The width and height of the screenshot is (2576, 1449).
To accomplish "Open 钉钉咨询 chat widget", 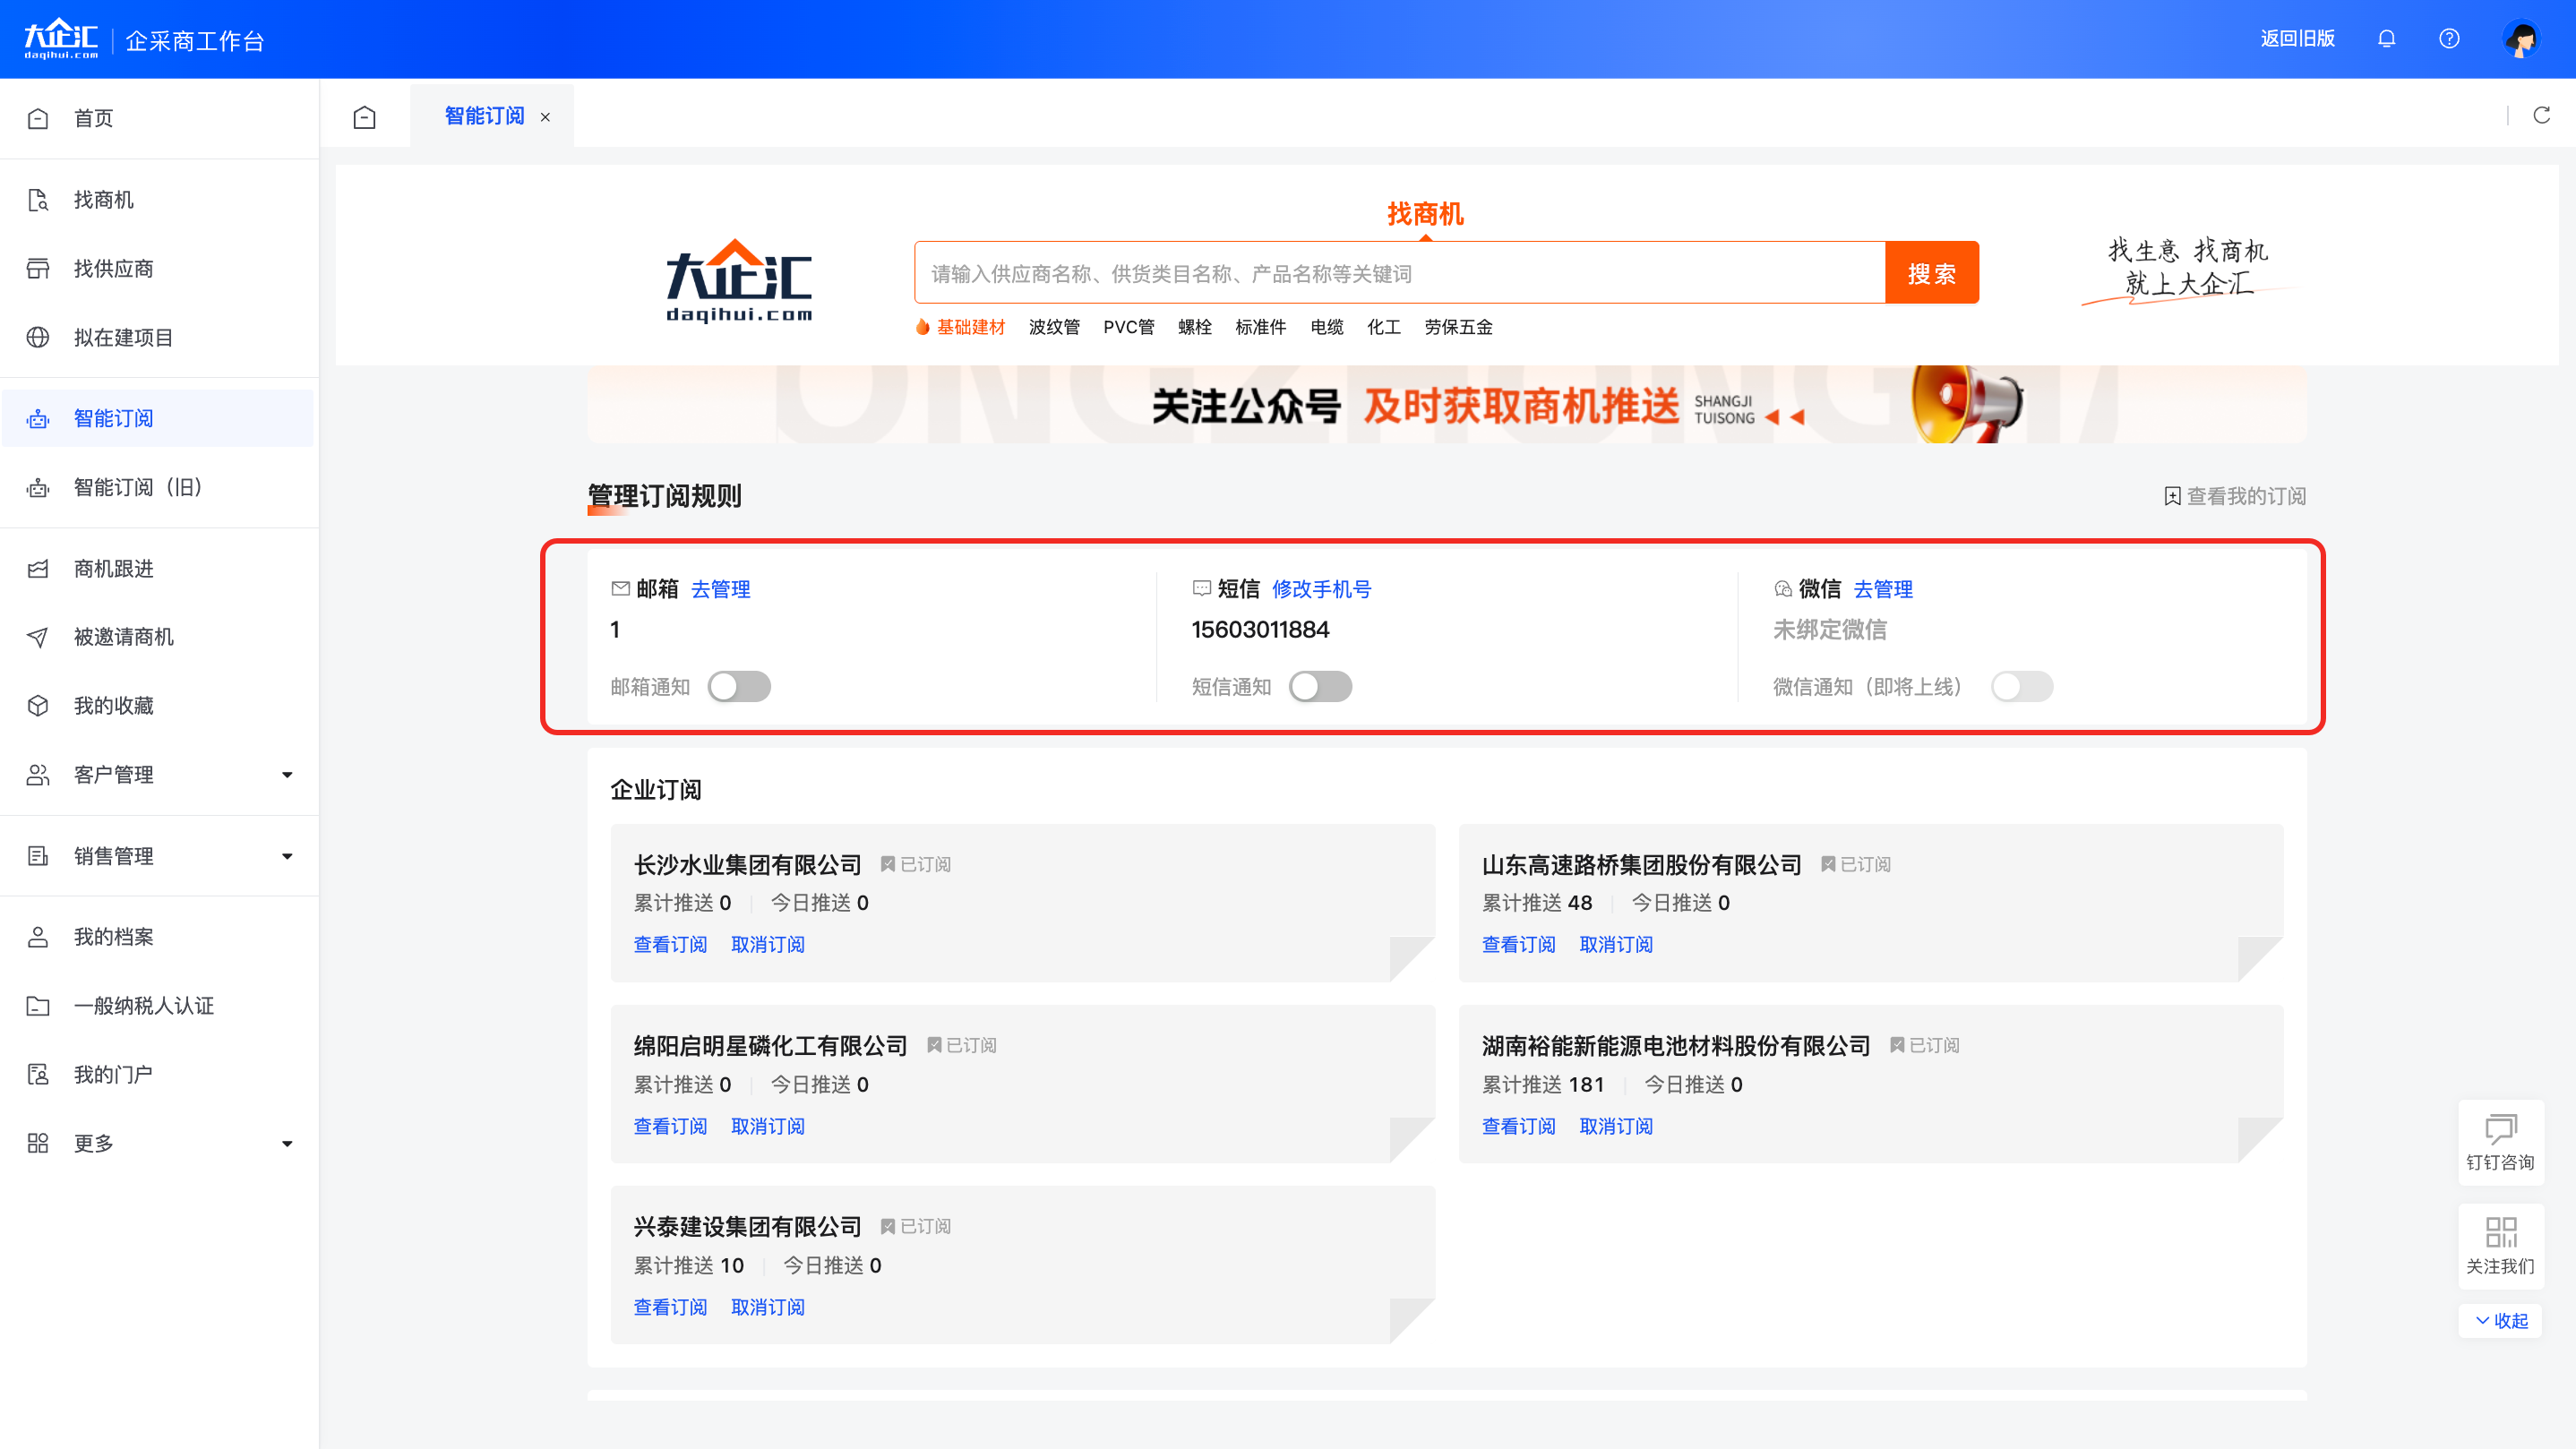I will [x=2500, y=1142].
